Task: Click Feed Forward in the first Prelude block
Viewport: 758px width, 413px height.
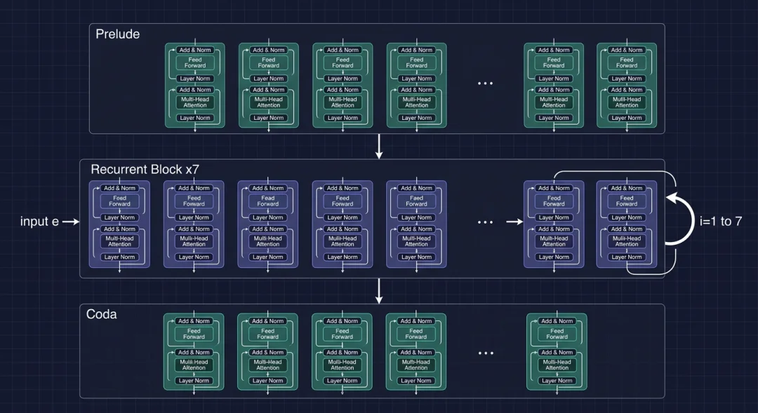Action: [x=195, y=63]
